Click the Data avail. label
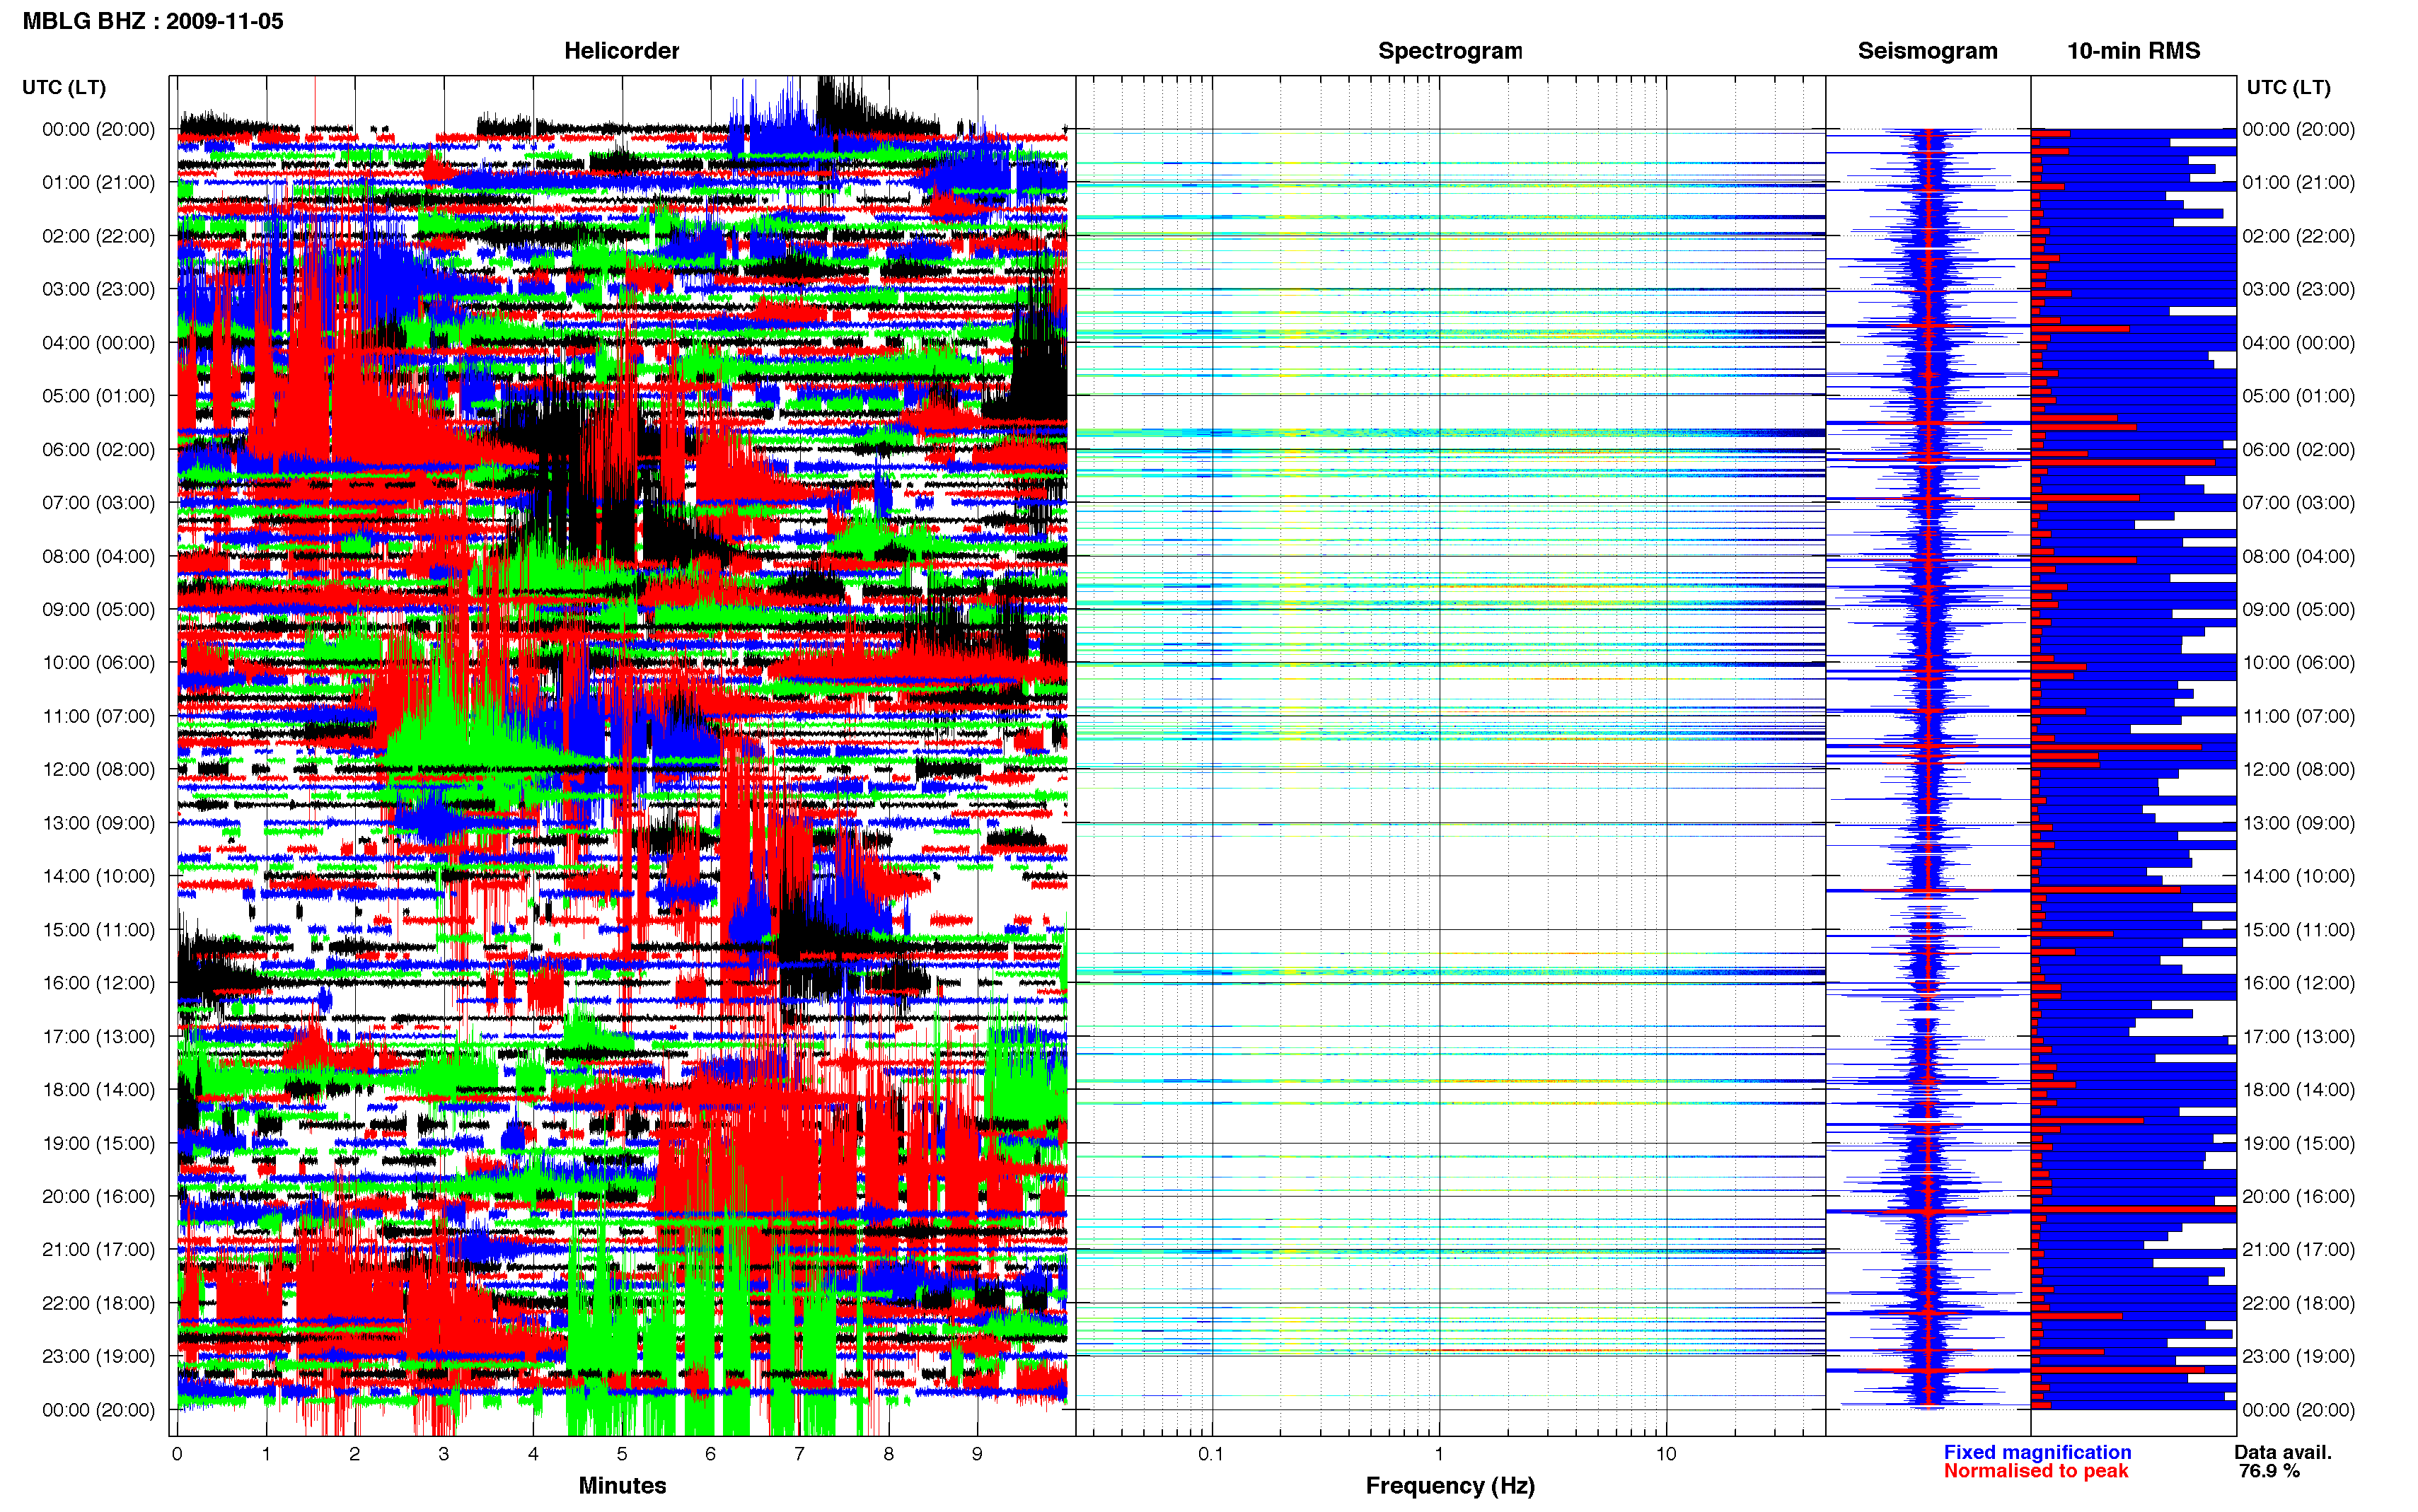The width and height of the screenshot is (2418, 1512). tap(2283, 1452)
